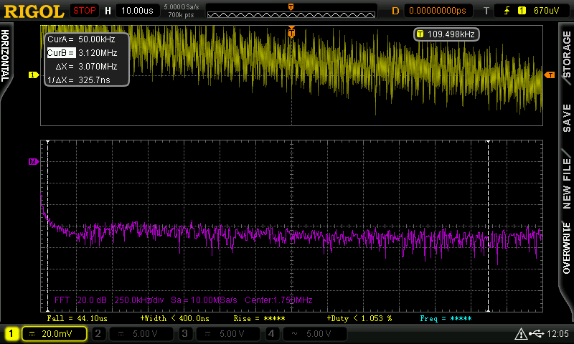
Task: Click the rising edge trigger slope icon
Action: tap(507, 11)
